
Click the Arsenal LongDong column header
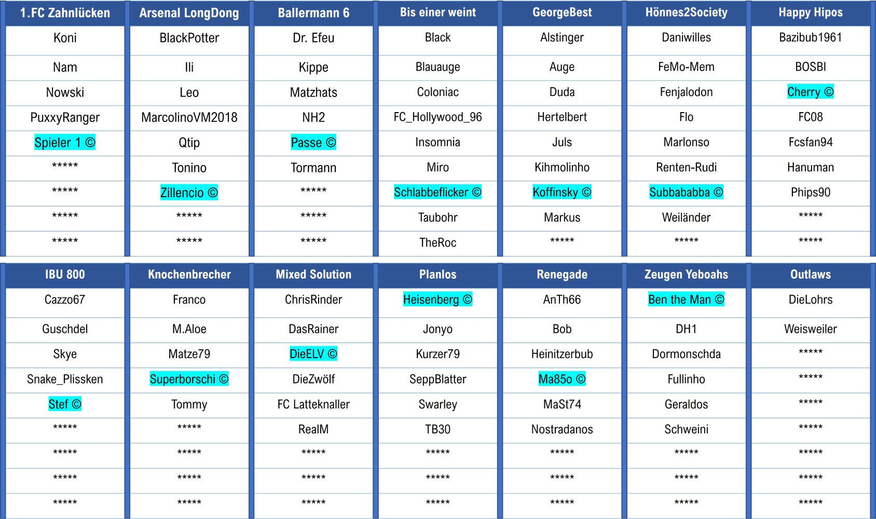click(x=189, y=13)
